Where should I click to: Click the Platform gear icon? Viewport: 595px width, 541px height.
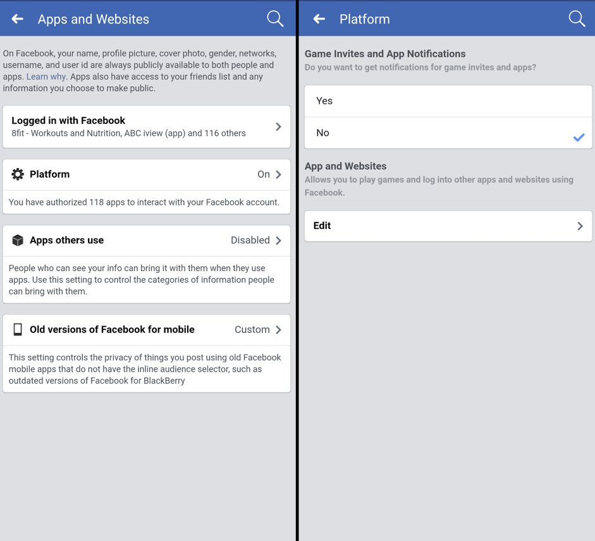coord(18,174)
